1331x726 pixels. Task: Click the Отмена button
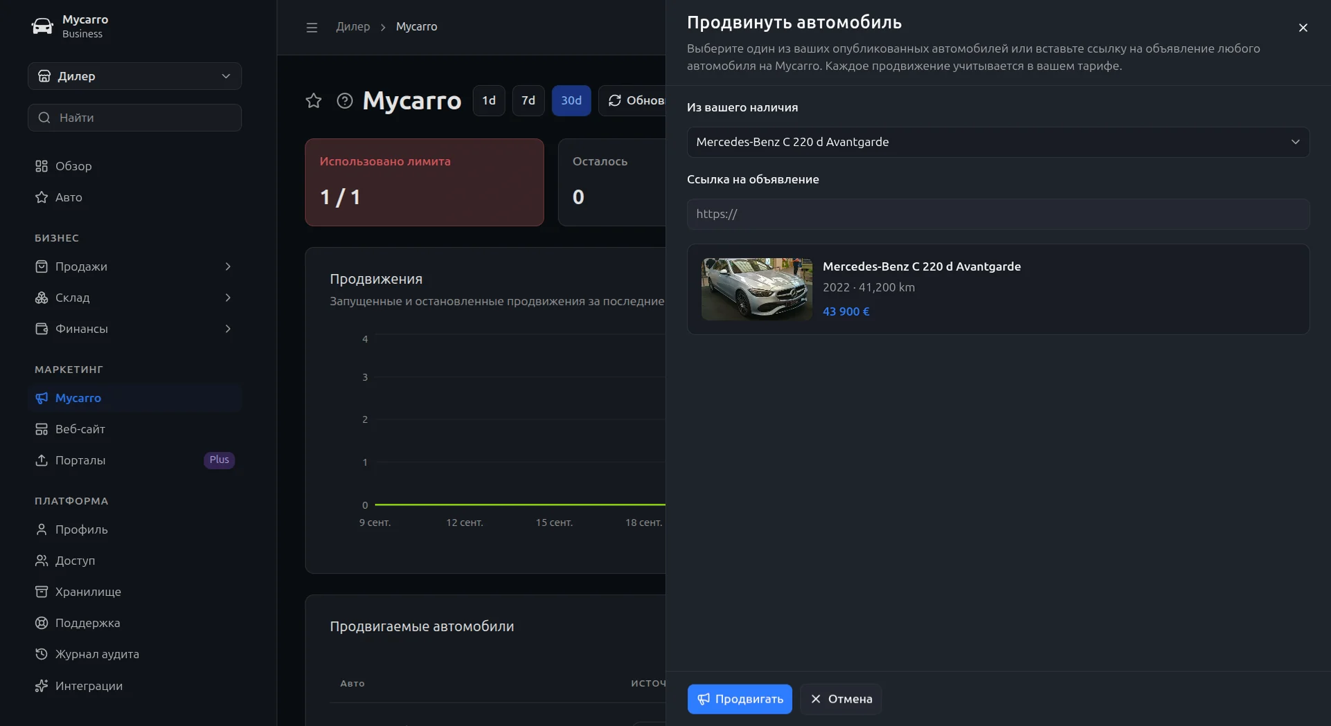841,699
